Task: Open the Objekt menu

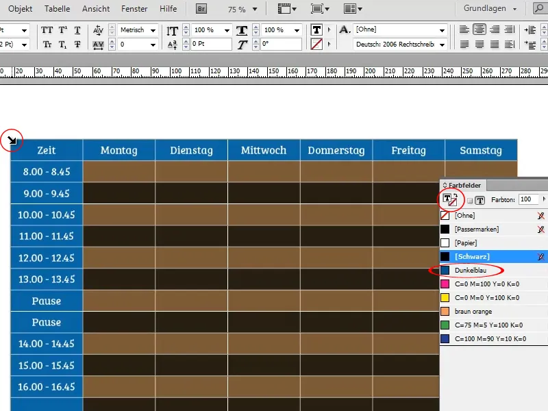Action: pyautogui.click(x=21, y=9)
